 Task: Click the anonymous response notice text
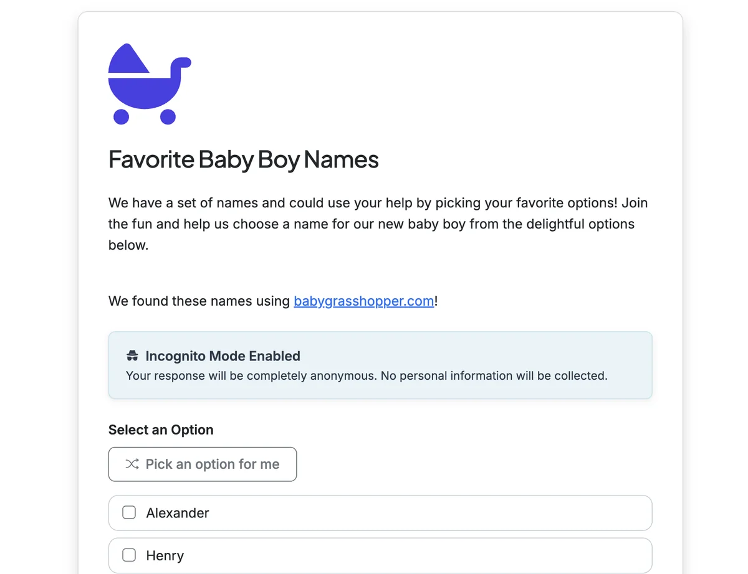366,376
